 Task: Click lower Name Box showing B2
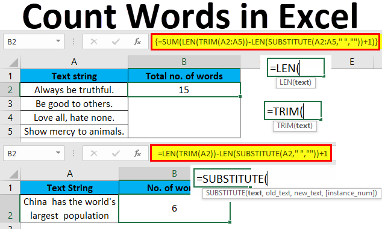coord(34,153)
